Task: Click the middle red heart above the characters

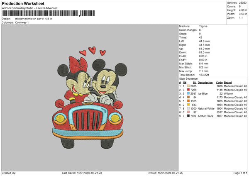Action: pos(92,50)
